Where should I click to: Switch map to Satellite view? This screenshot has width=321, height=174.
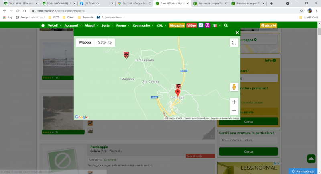105,42
